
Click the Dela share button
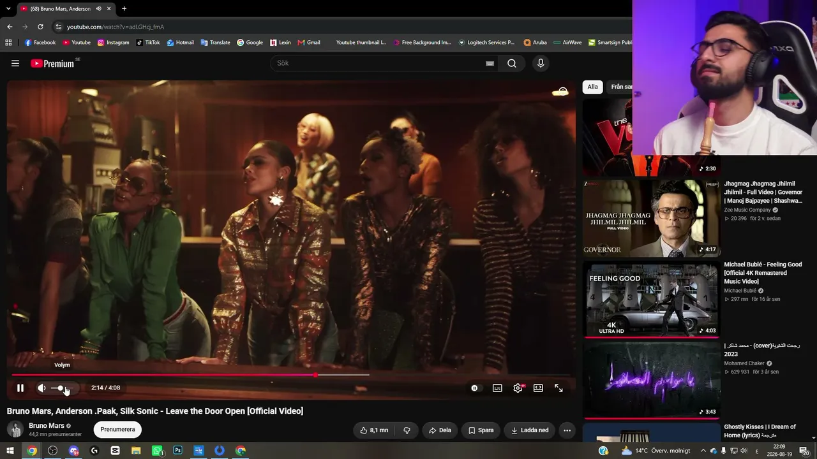(x=440, y=430)
